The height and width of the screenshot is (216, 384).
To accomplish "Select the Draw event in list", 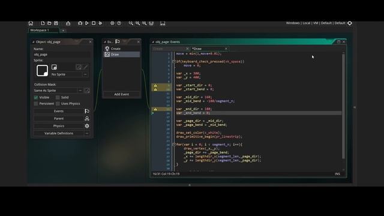I will pos(122,55).
